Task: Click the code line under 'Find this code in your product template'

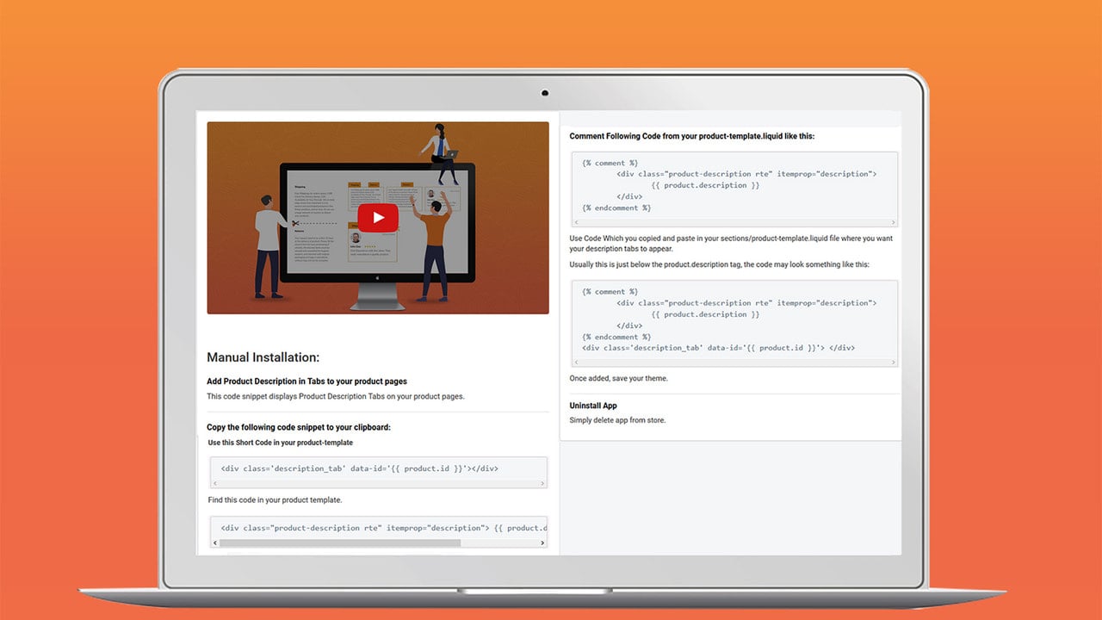Action: [383, 528]
